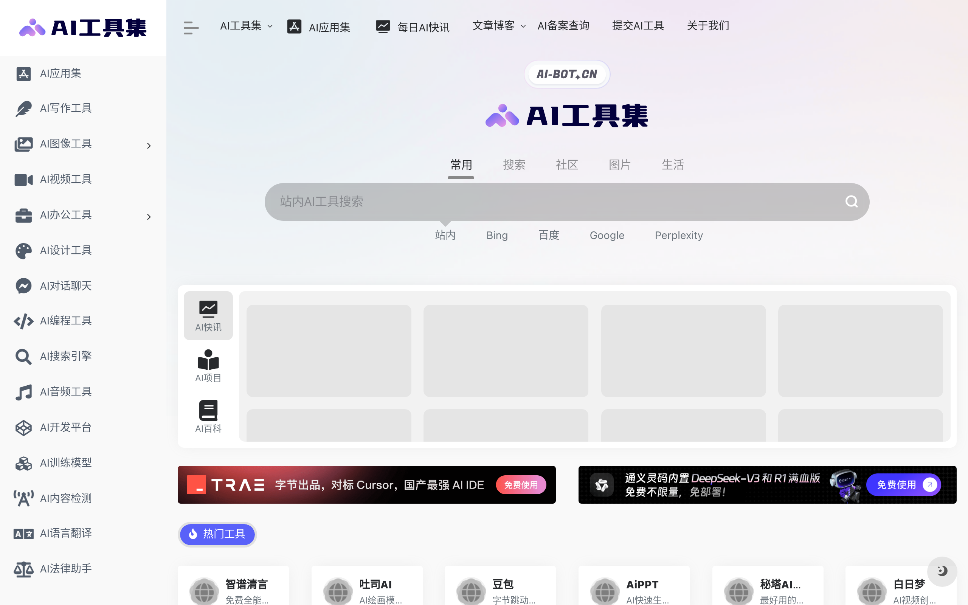The height and width of the screenshot is (605, 968).
Task: Open AI设计工具 via the palette icon
Action: [23, 250]
